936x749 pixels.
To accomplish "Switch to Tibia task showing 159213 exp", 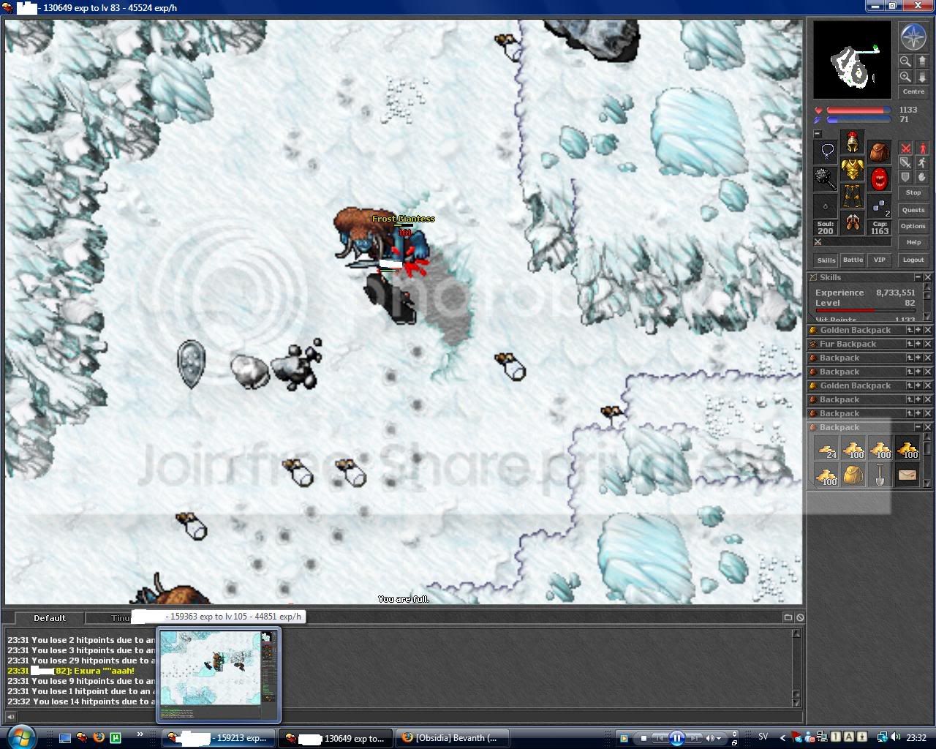I will tap(219, 738).
